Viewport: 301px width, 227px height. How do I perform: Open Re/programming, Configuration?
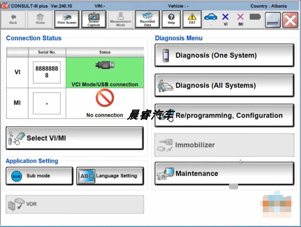click(x=224, y=115)
